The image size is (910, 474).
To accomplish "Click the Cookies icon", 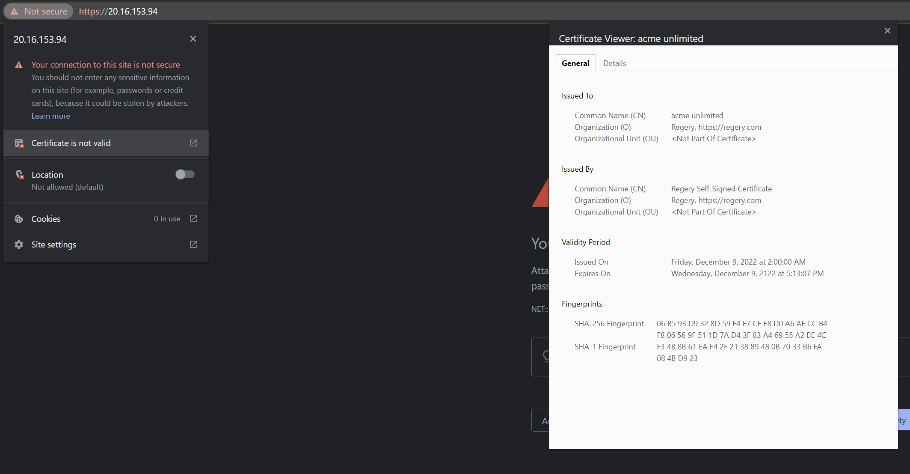I will (19, 219).
